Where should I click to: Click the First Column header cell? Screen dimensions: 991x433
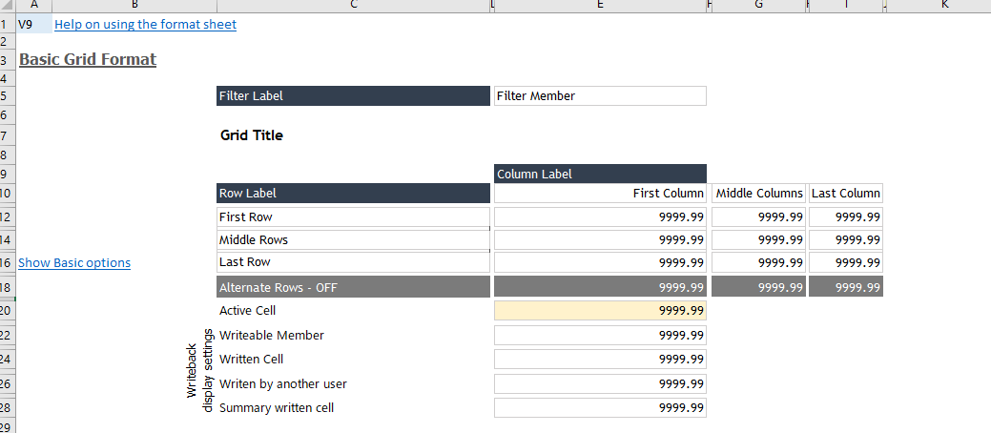tap(599, 194)
